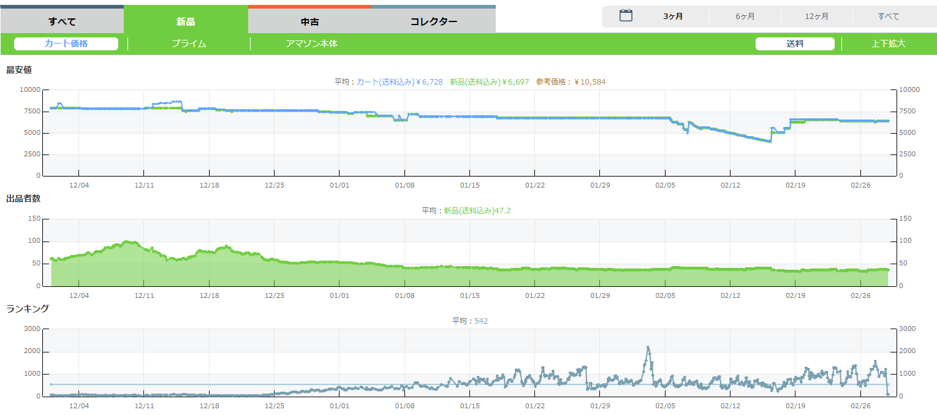Image resolution: width=937 pixels, height=415 pixels.
Task: Toggle the アマゾン本体 filter
Action: [x=312, y=44]
